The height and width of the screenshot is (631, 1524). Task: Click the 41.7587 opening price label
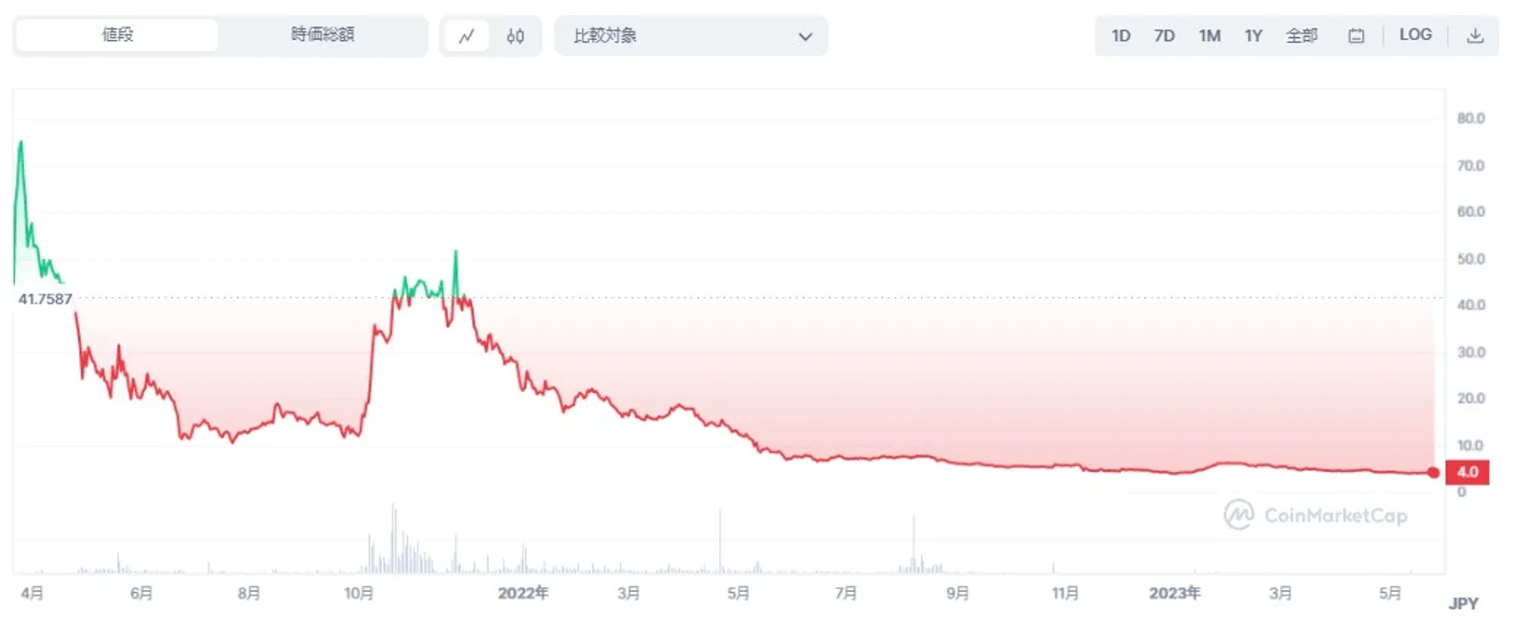45,299
